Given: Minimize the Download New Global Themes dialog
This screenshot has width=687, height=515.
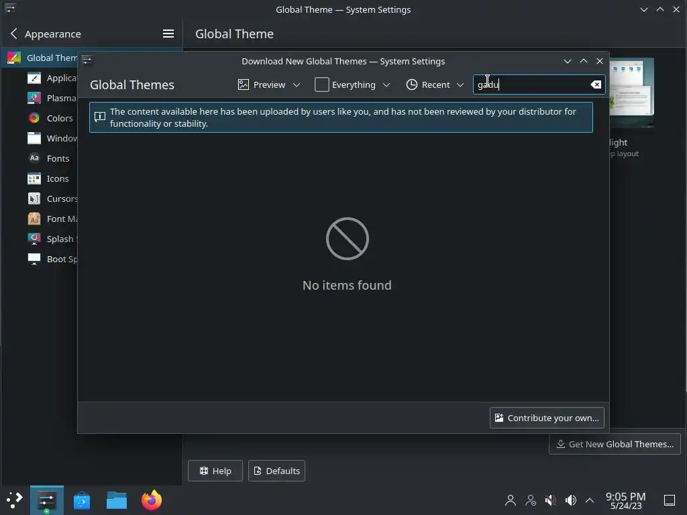Looking at the screenshot, I should click(568, 61).
